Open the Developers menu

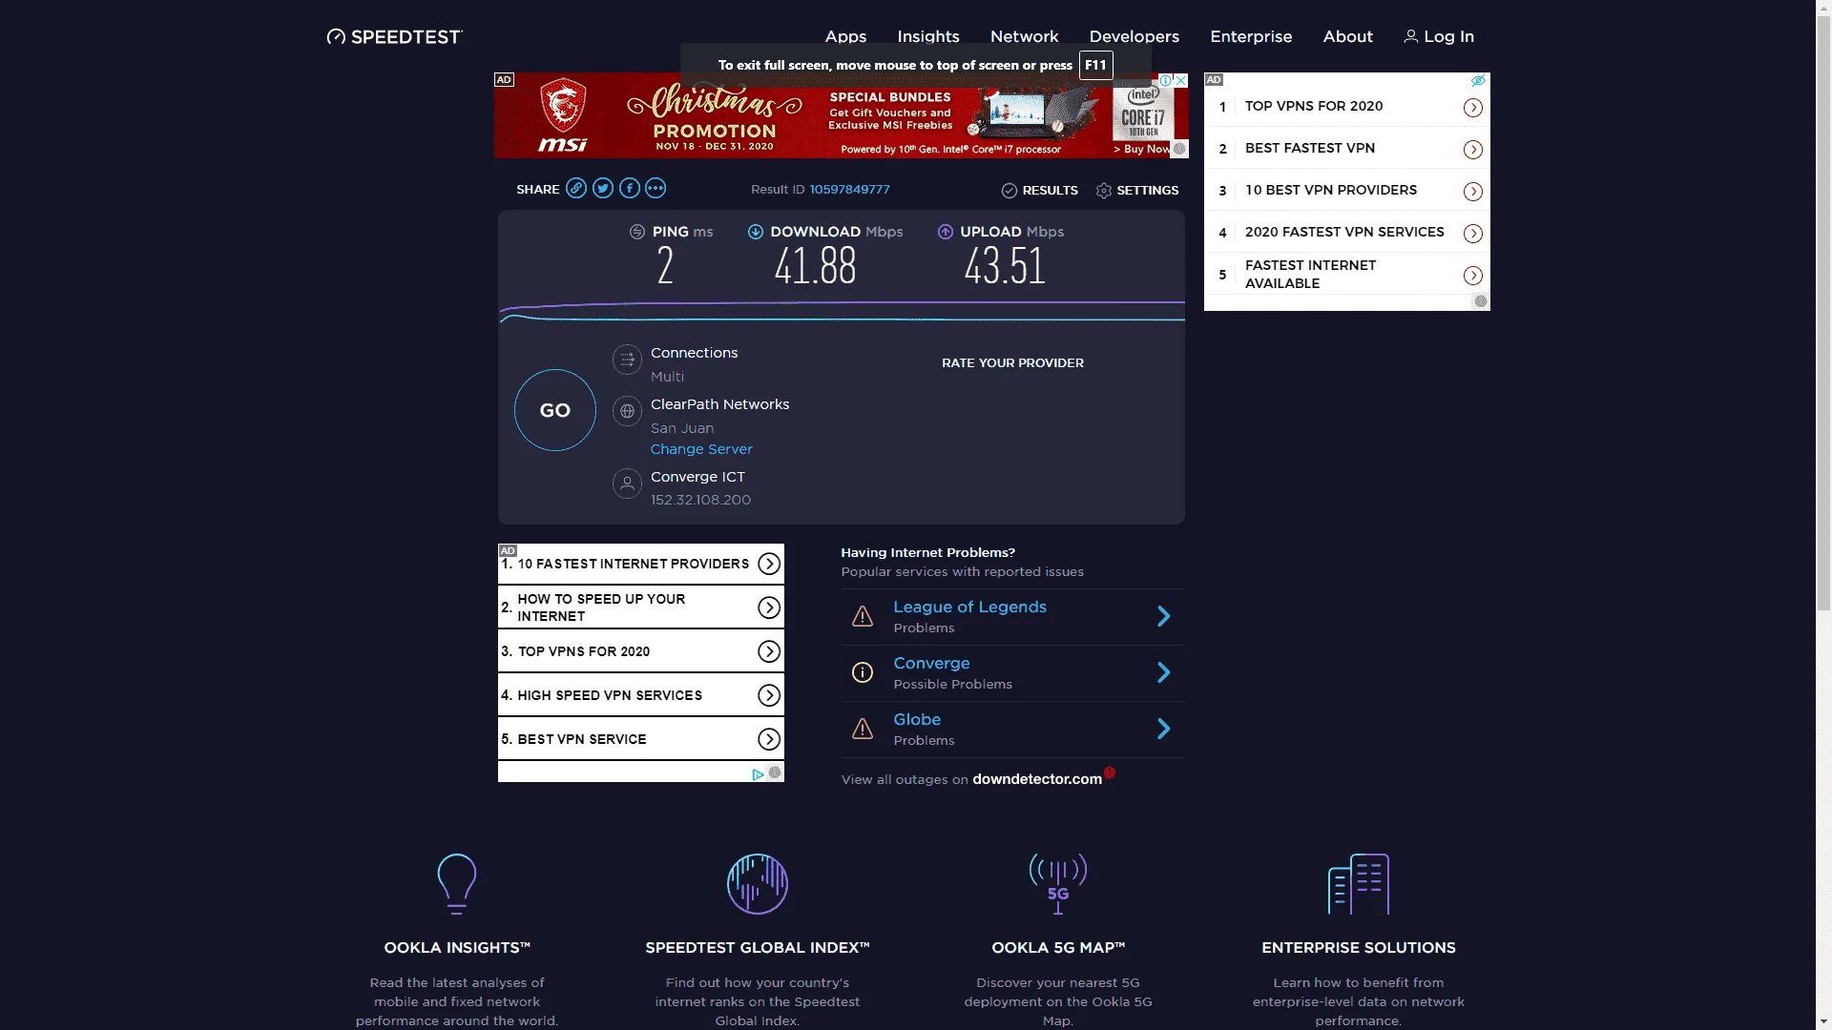point(1135,36)
